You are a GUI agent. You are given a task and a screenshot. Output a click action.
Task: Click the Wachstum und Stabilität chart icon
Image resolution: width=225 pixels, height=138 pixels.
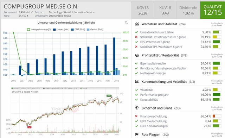(x=137, y=24)
